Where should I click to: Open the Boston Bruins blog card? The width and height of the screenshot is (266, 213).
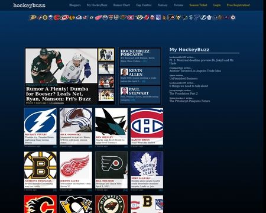click(40, 170)
